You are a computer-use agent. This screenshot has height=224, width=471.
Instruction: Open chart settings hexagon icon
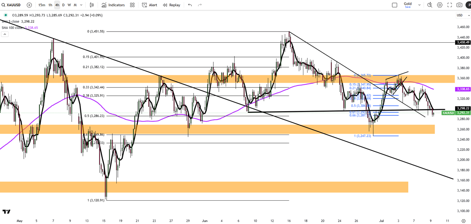coord(440,5)
